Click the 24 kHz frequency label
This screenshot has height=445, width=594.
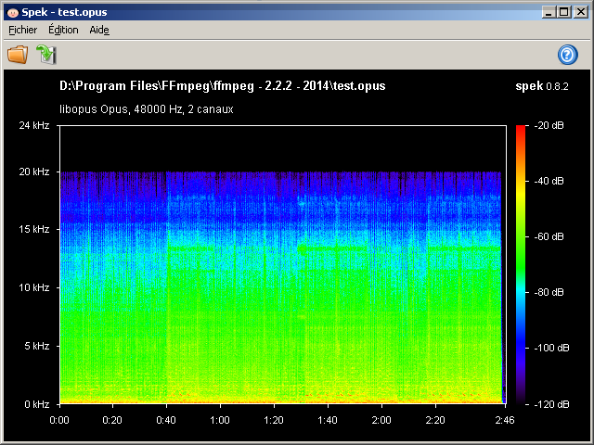(34, 125)
